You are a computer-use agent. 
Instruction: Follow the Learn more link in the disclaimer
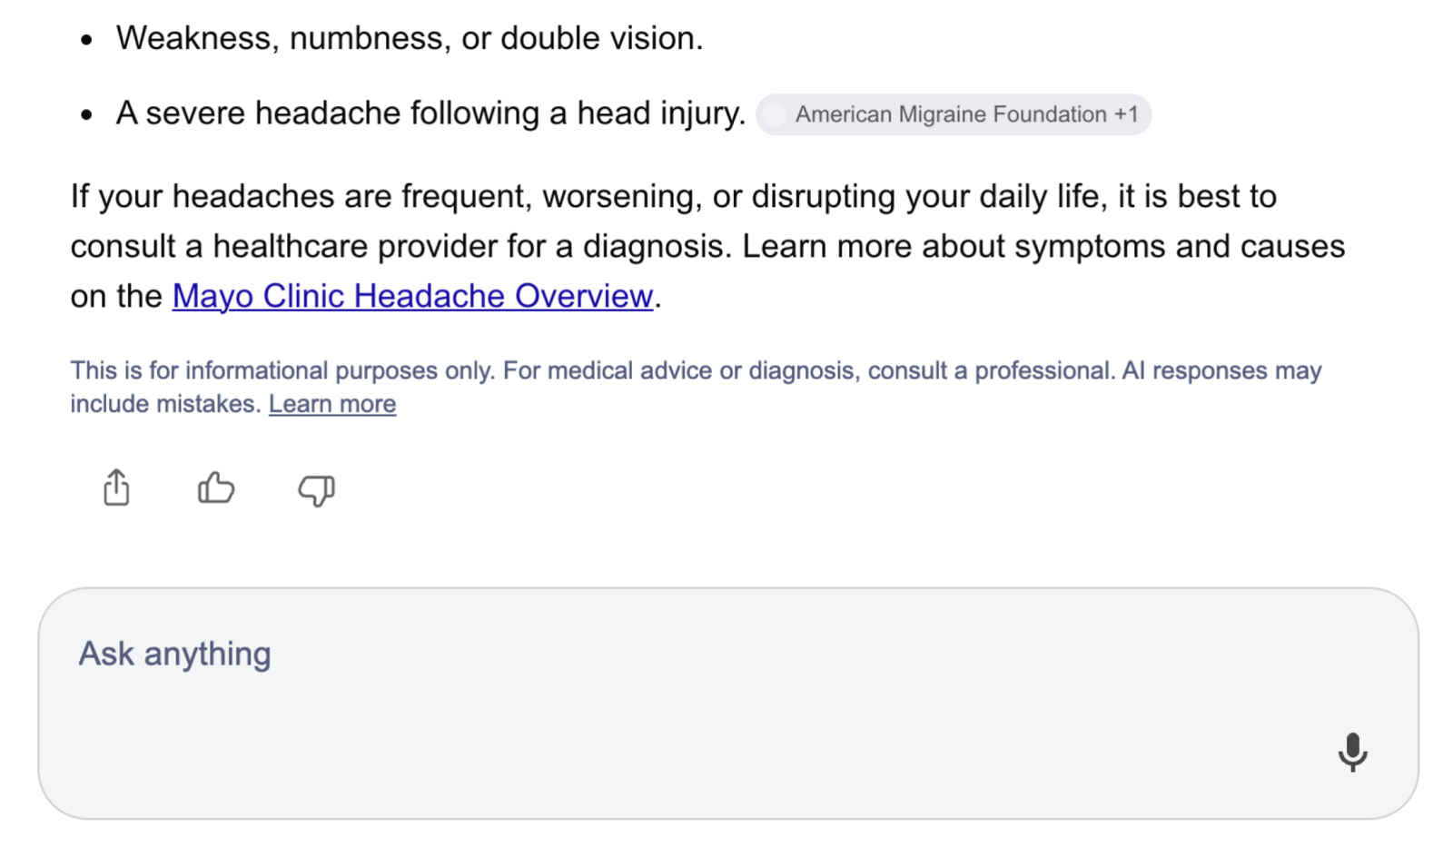[332, 404]
